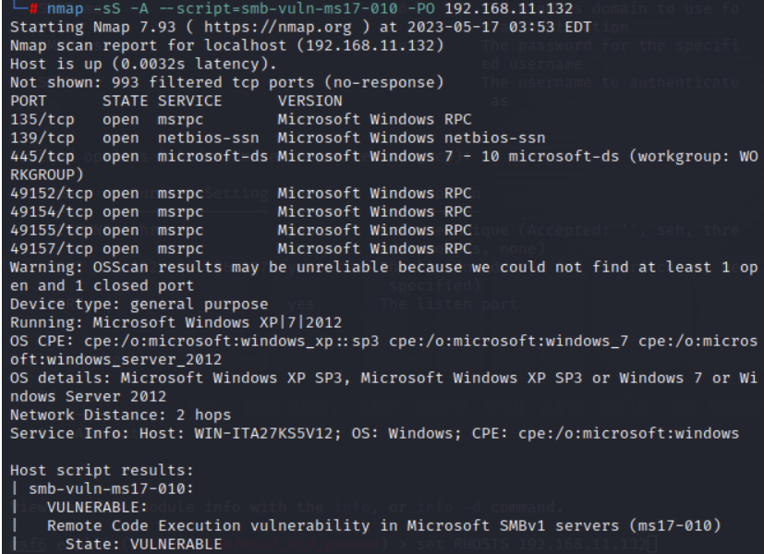
Task: Click the 49152/tcp msrpc row
Action: [241, 193]
